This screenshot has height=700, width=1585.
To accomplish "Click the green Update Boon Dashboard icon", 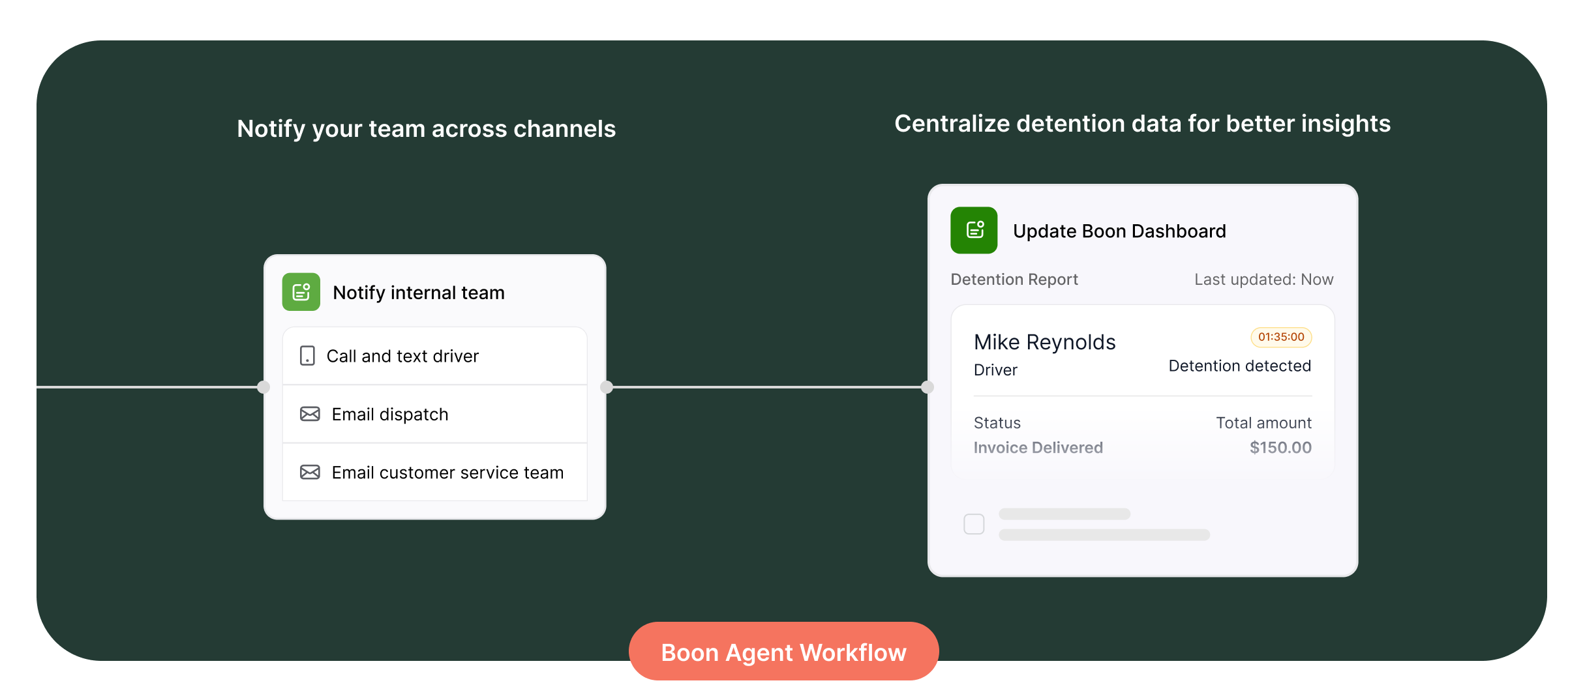I will tap(974, 230).
